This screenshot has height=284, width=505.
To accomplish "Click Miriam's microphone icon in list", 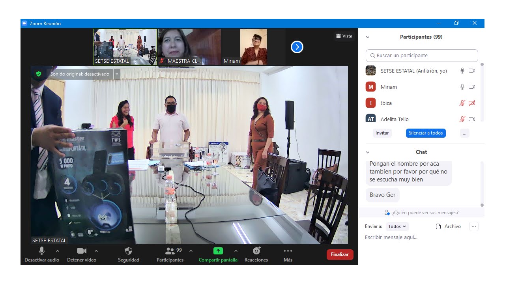I will coord(462,87).
